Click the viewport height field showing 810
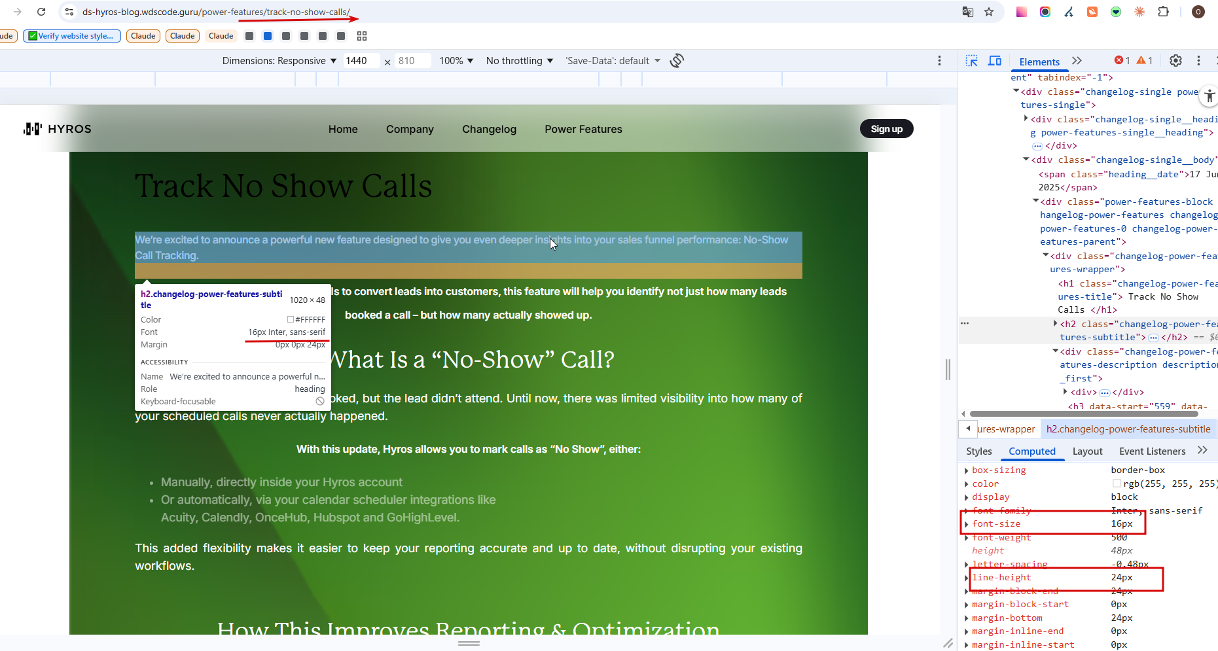Viewport: 1218px width, 651px height. (x=413, y=61)
